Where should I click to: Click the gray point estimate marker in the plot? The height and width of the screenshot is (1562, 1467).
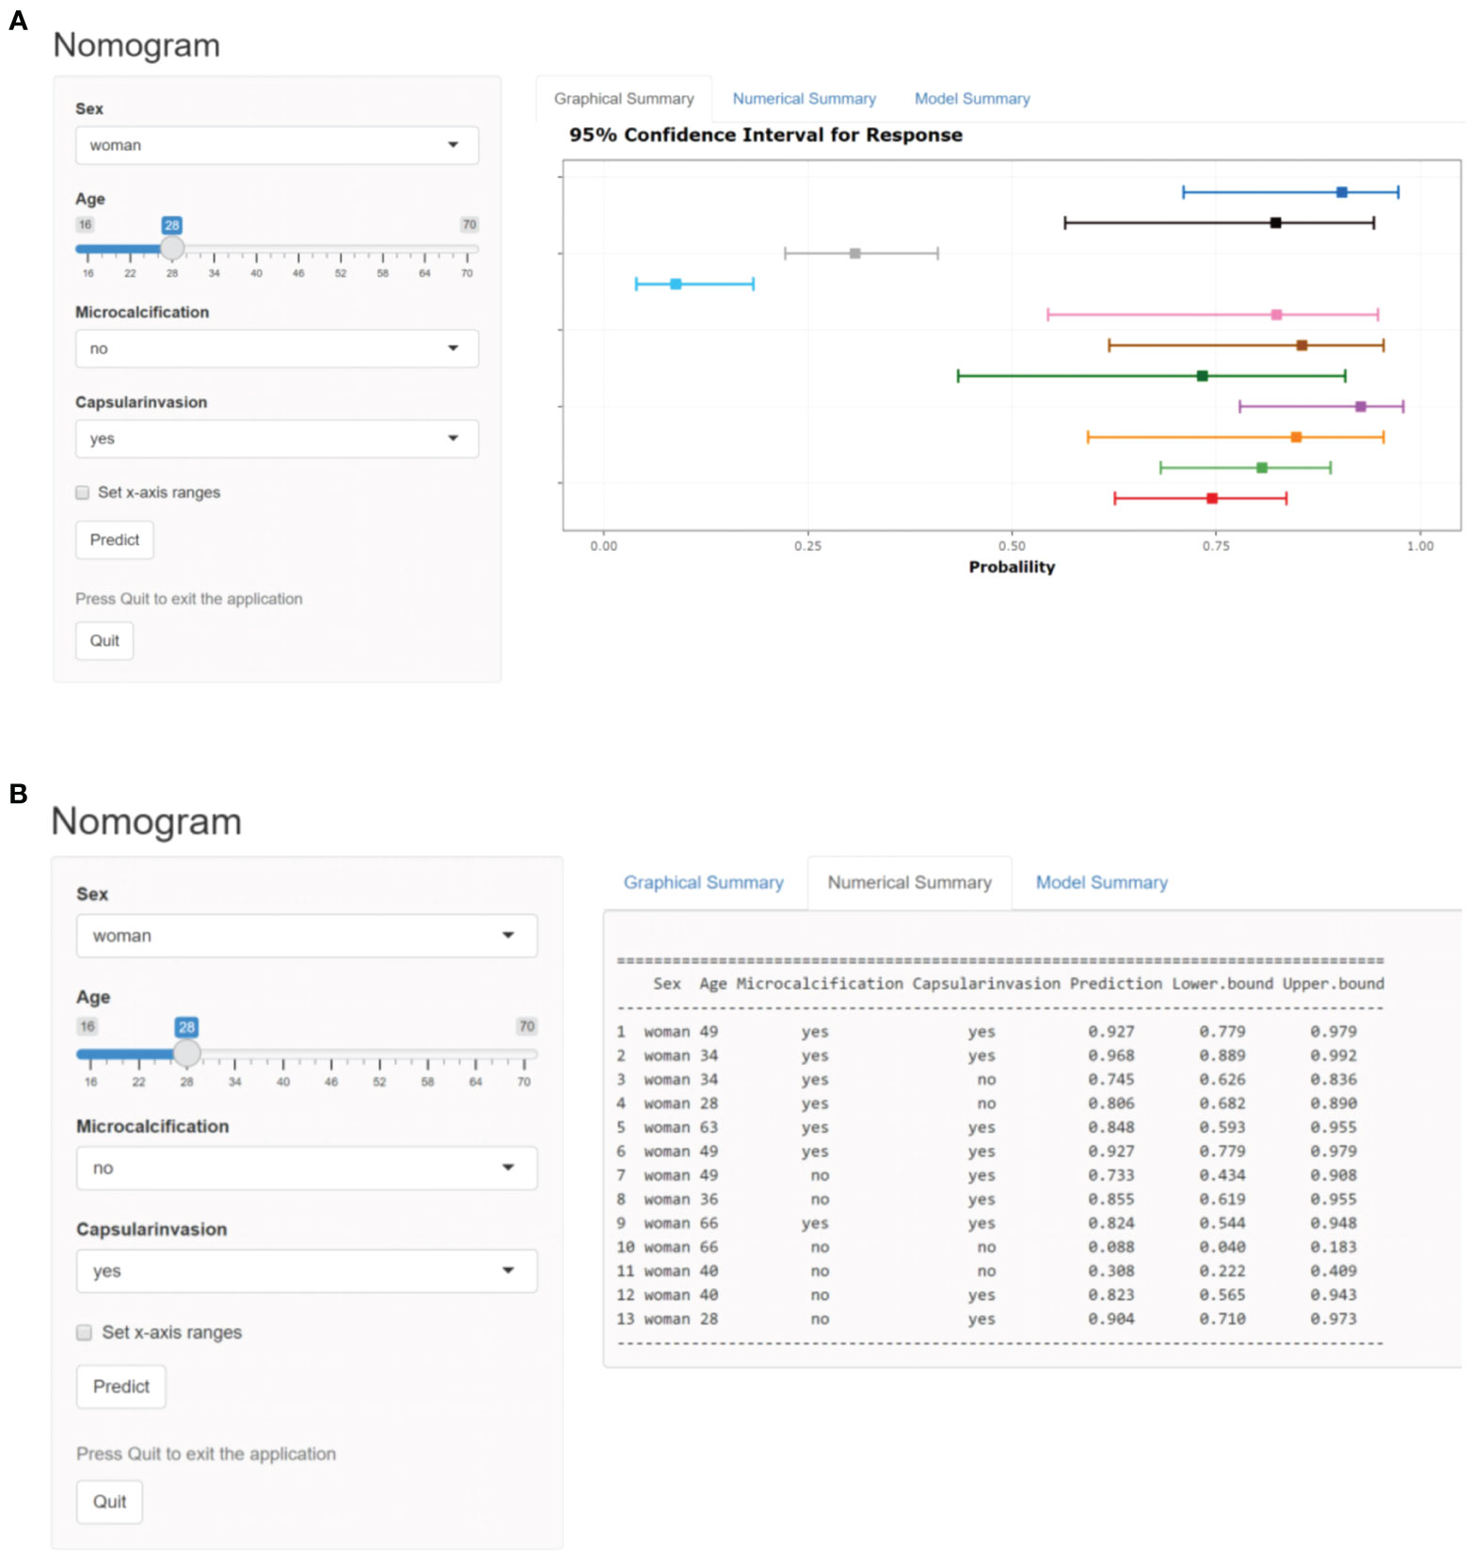pos(855,253)
